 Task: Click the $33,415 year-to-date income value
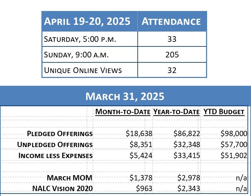point(187,156)
